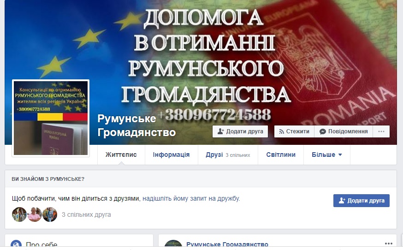This screenshot has width=403, height=250.
Task: Open the three-dots menu on cover photo
Action: [x=381, y=131]
